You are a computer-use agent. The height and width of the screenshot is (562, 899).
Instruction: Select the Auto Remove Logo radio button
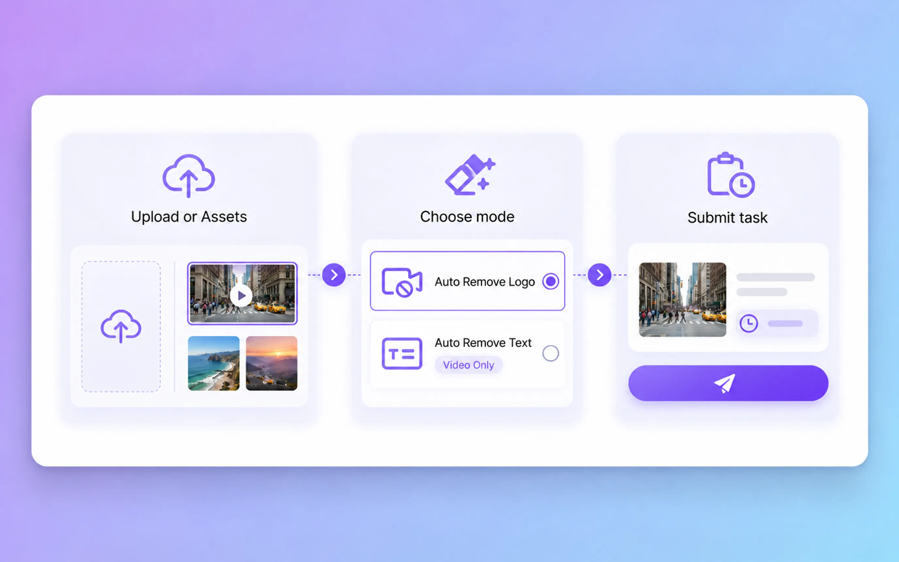pyautogui.click(x=550, y=281)
